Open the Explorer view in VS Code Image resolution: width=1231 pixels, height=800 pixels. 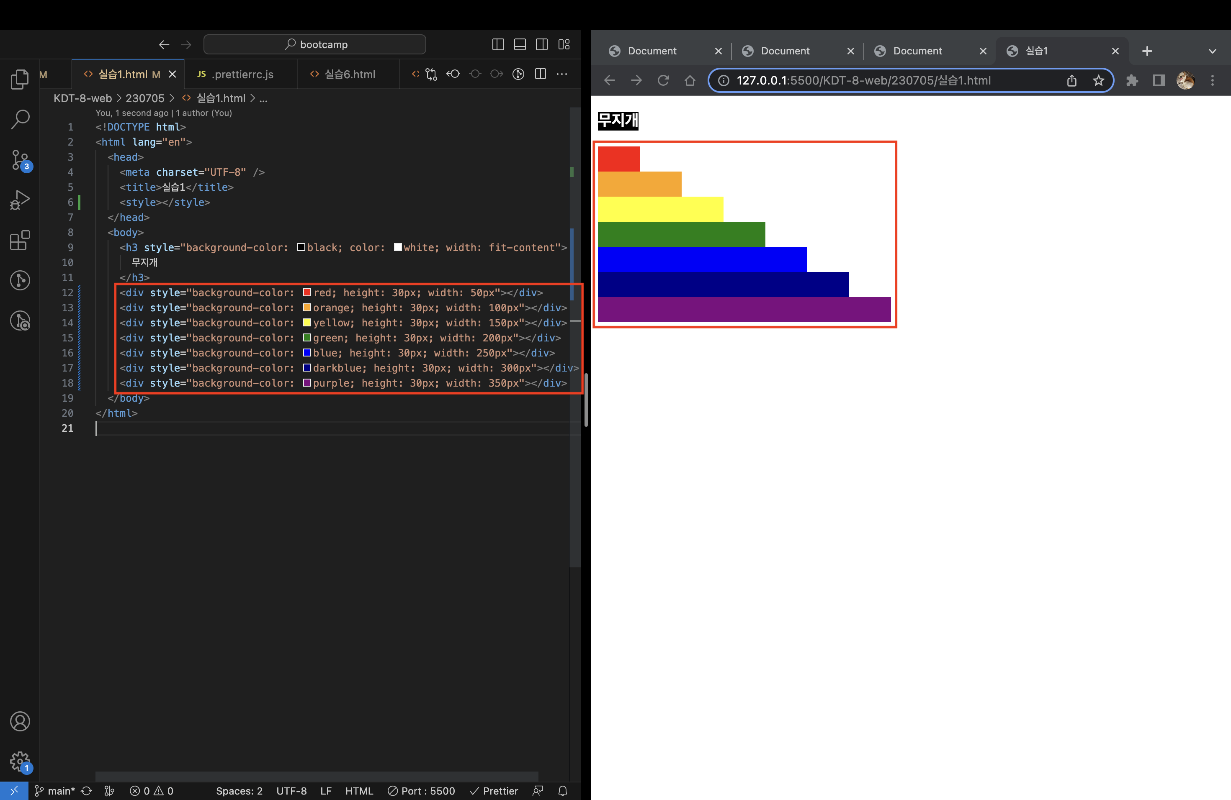20,79
